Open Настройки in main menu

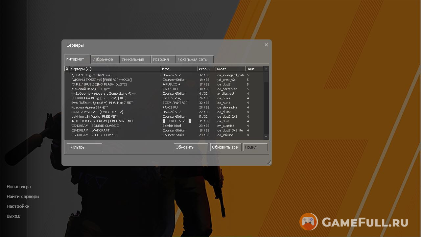[18, 206]
